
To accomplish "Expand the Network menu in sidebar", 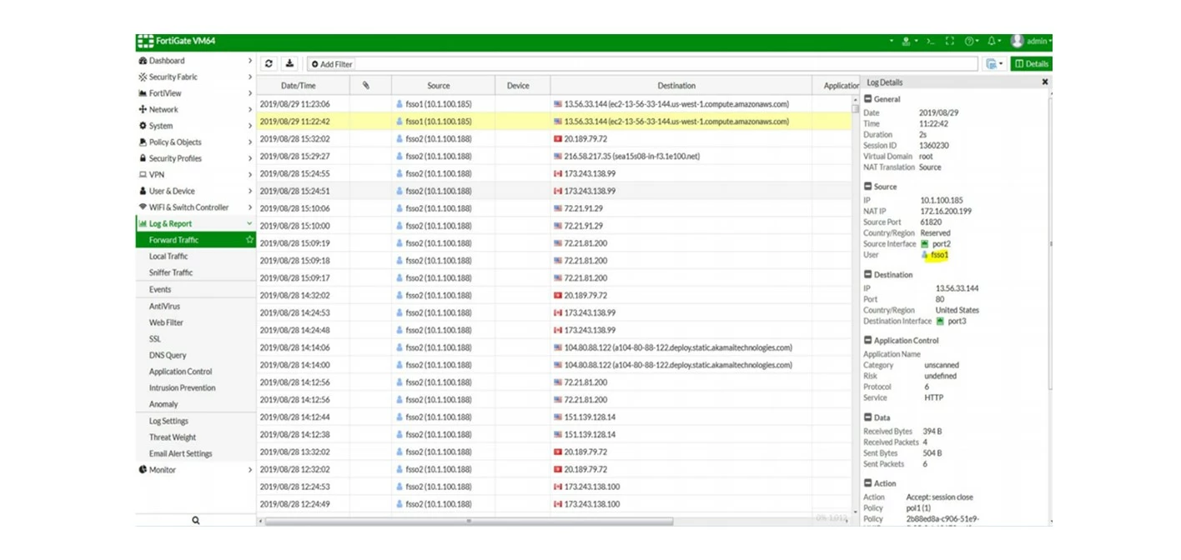I will 195,109.
